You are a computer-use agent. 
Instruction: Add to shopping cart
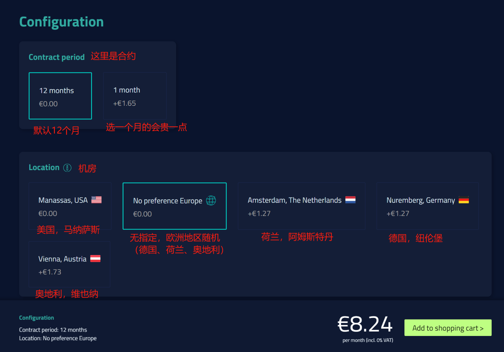click(448, 328)
